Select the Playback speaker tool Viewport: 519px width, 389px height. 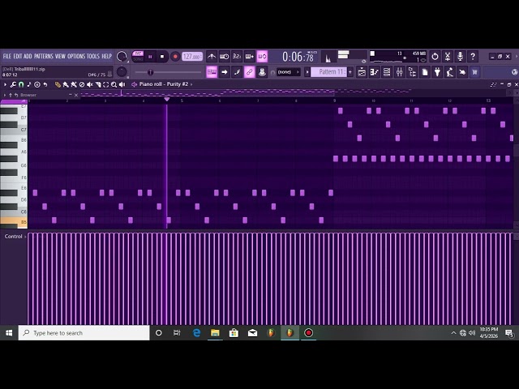coord(122,84)
